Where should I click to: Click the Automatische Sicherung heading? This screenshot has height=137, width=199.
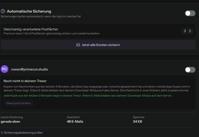click(x=29, y=11)
